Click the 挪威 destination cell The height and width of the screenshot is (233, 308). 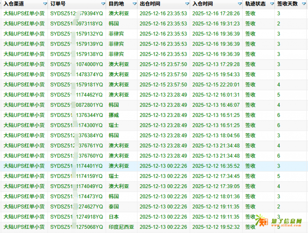[114, 115]
